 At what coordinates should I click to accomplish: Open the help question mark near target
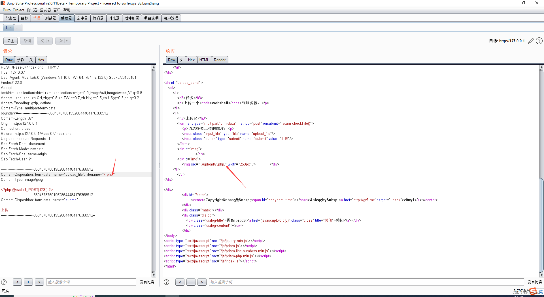(539, 41)
